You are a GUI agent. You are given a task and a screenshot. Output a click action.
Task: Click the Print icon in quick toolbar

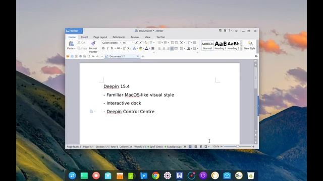[x=80, y=56]
